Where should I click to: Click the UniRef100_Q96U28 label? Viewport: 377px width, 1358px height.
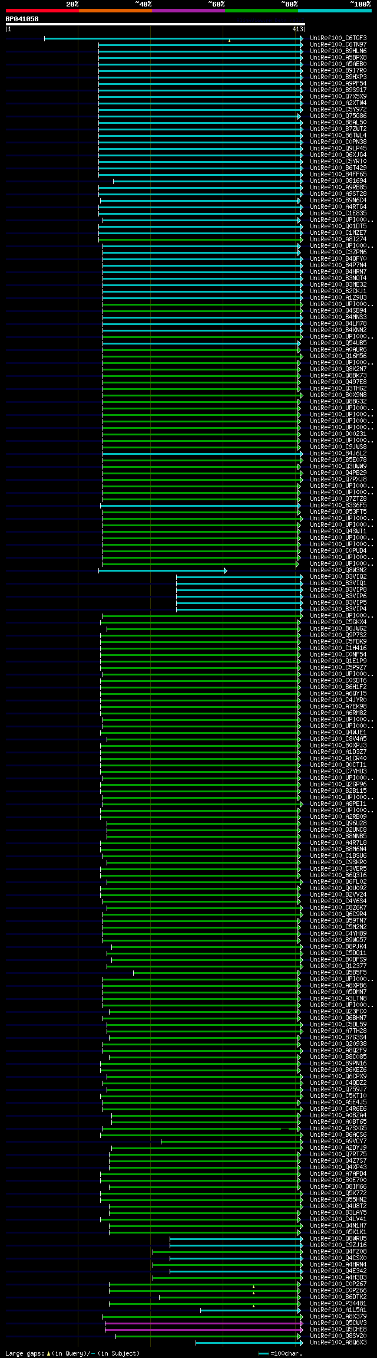338,824
